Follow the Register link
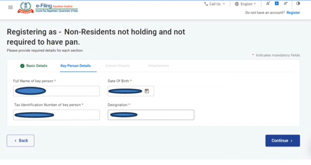The height and width of the screenshot is (165, 311). pyautogui.click(x=293, y=13)
